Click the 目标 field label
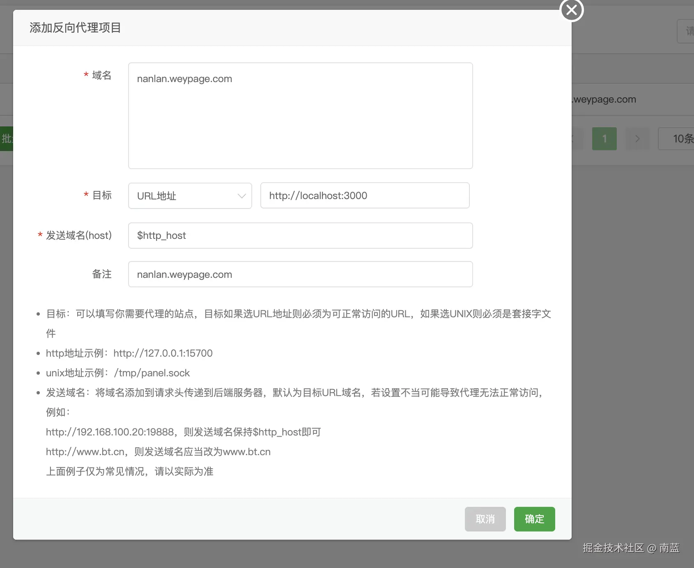Viewport: 694px width, 568px height. pyautogui.click(x=102, y=195)
